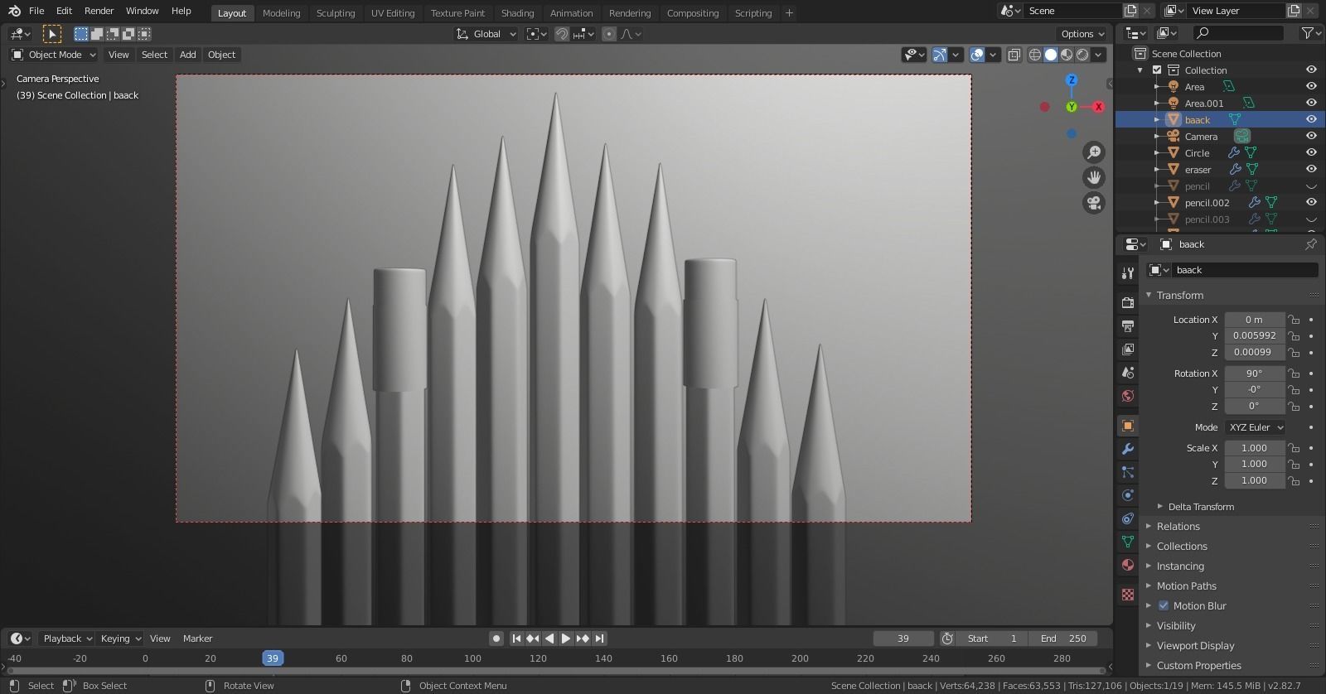The width and height of the screenshot is (1326, 694).
Task: Hide the Camera object in outliner
Action: [1311, 136]
